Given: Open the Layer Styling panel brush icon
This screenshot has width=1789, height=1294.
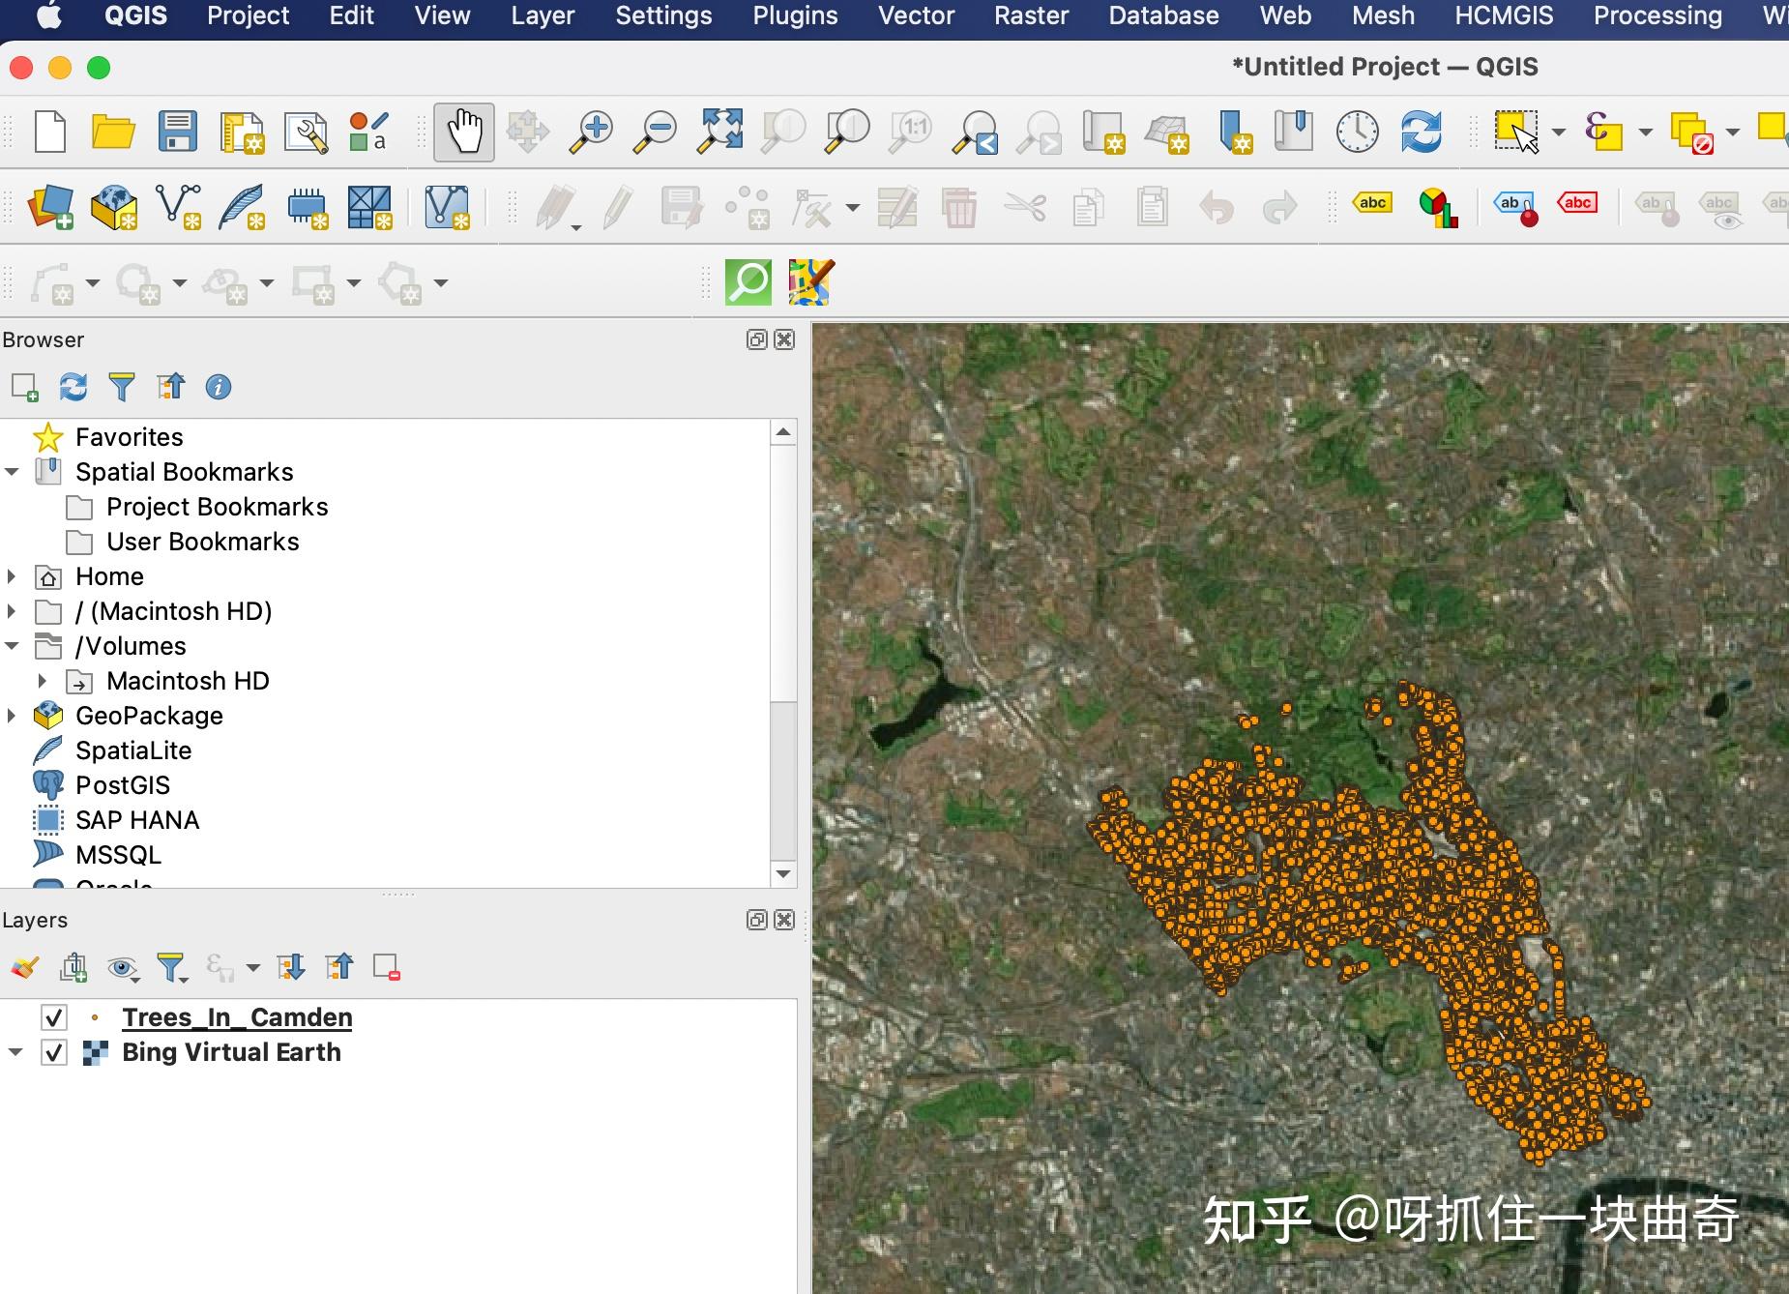Looking at the screenshot, I should click(25, 967).
